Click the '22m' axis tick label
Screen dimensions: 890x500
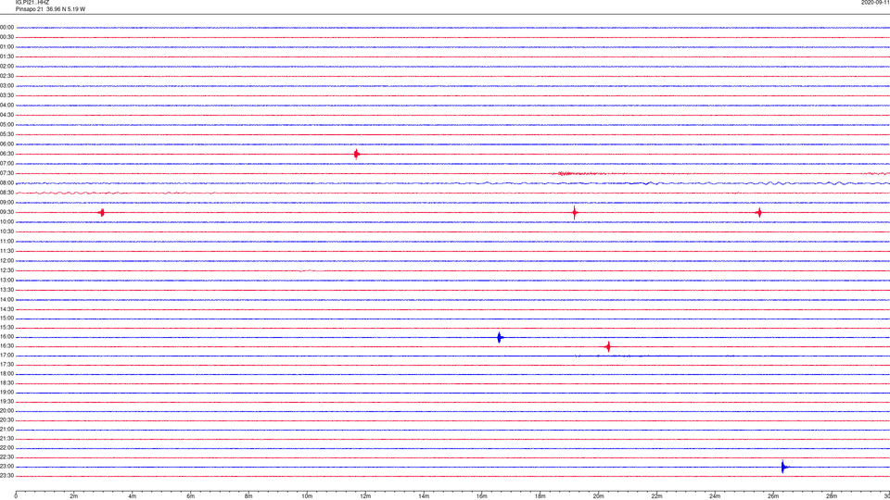(x=656, y=496)
